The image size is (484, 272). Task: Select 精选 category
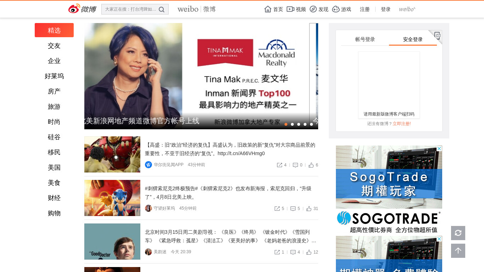pos(54,30)
